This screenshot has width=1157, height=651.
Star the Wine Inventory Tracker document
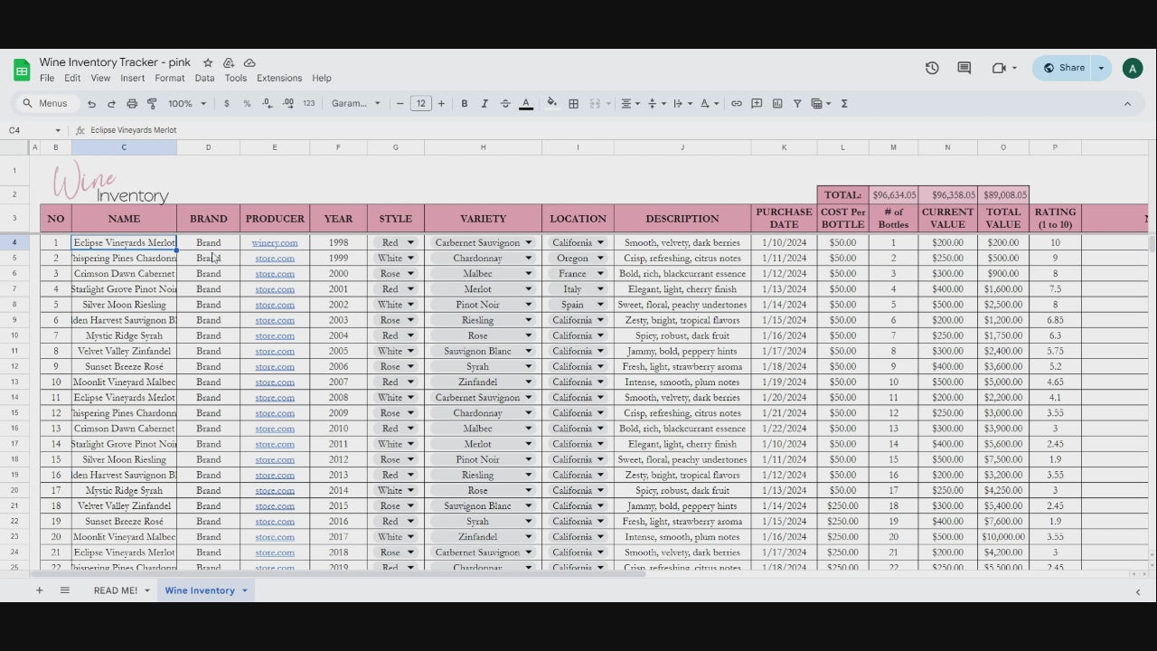point(208,62)
